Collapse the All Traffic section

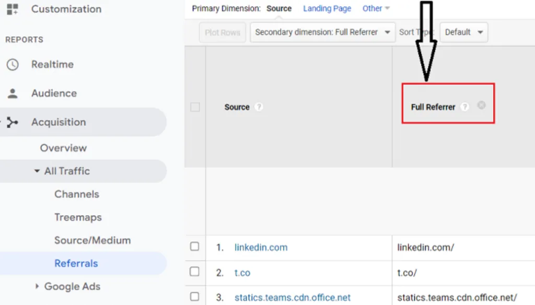[x=37, y=171]
